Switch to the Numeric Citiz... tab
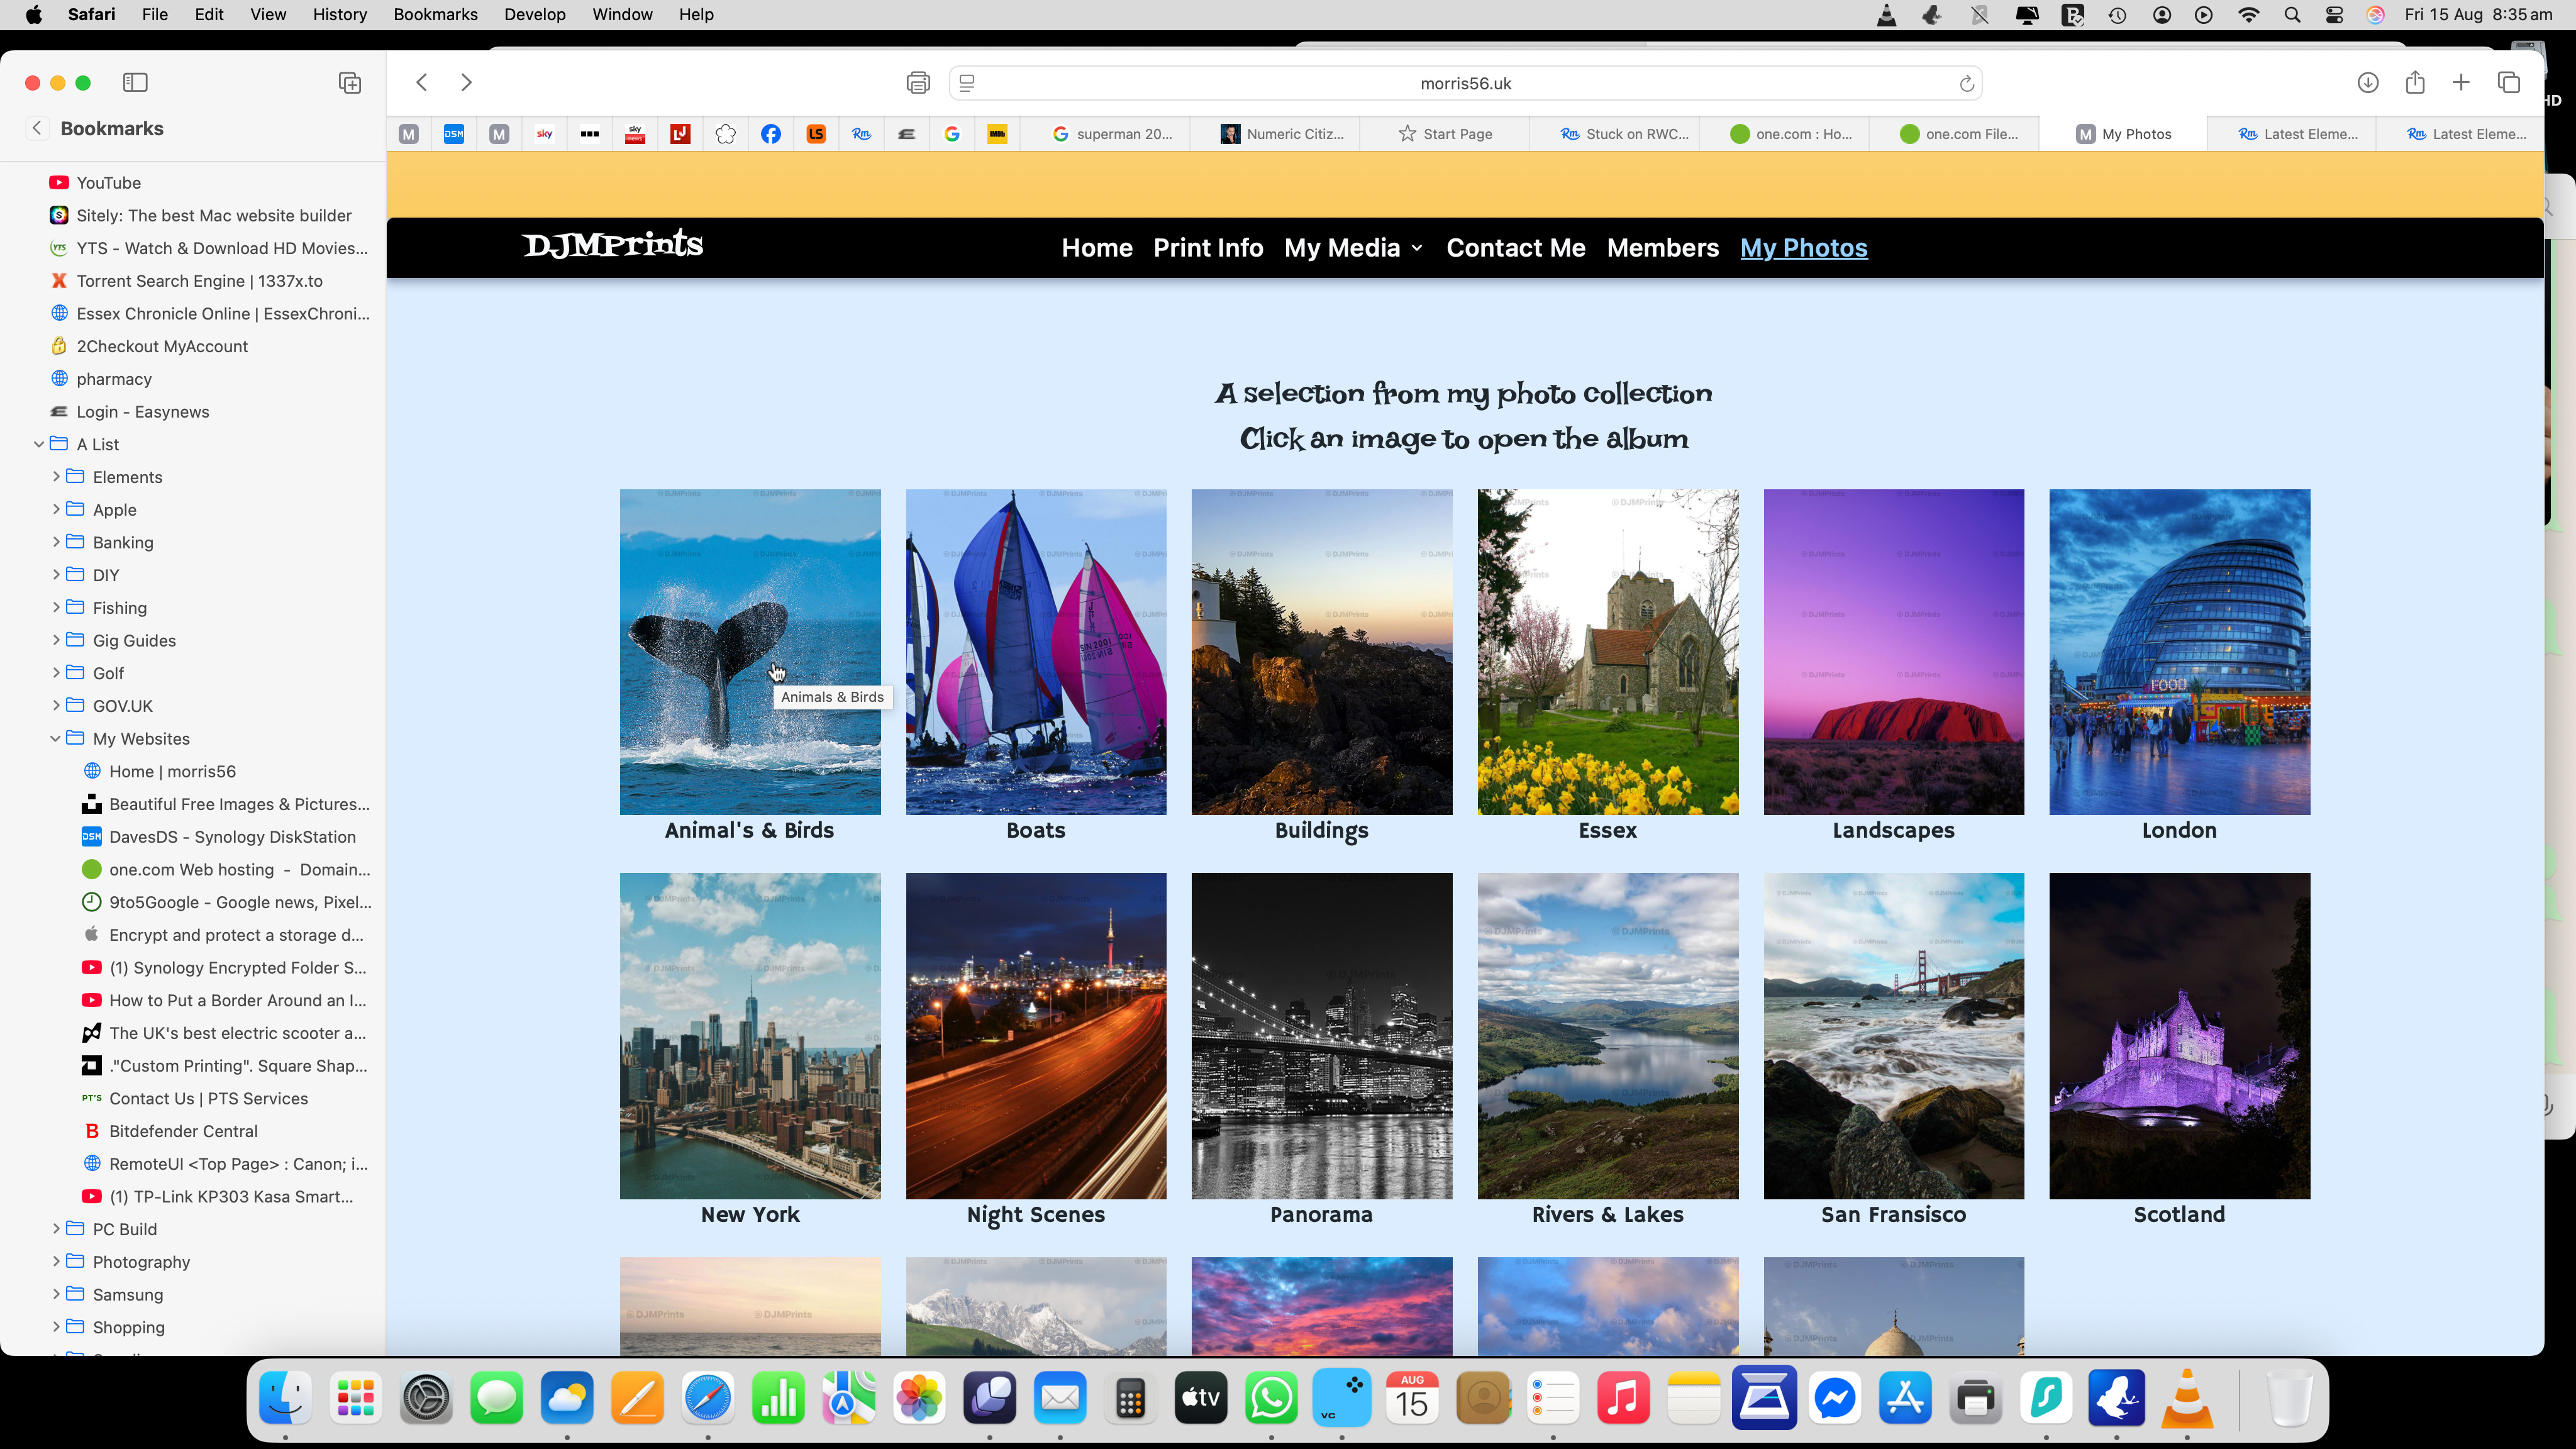Image resolution: width=2576 pixels, height=1449 pixels. pos(1275,134)
